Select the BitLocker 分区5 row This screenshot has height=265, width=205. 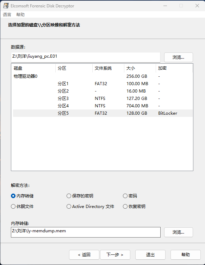click(103, 113)
